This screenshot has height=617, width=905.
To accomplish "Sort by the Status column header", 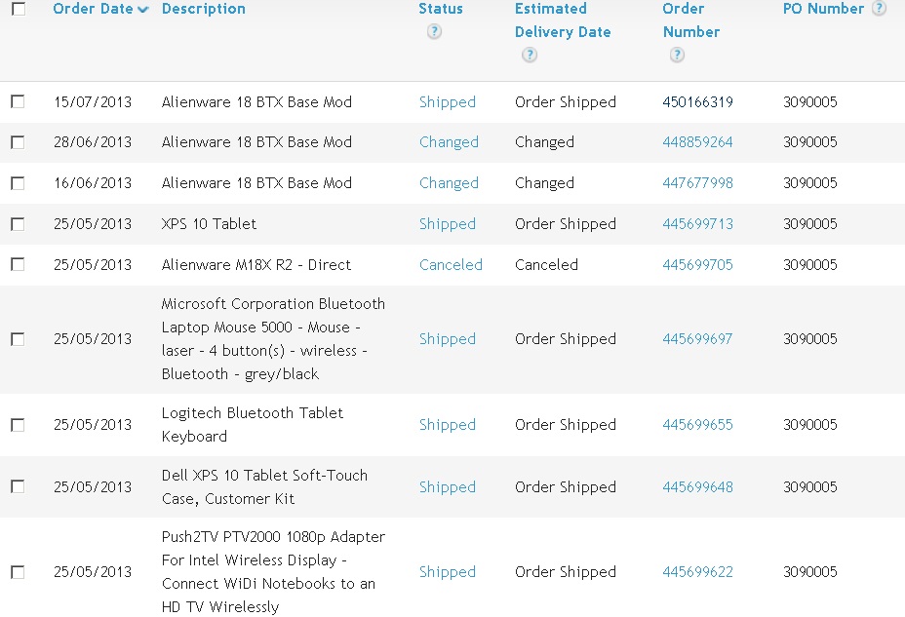I will 441,9.
